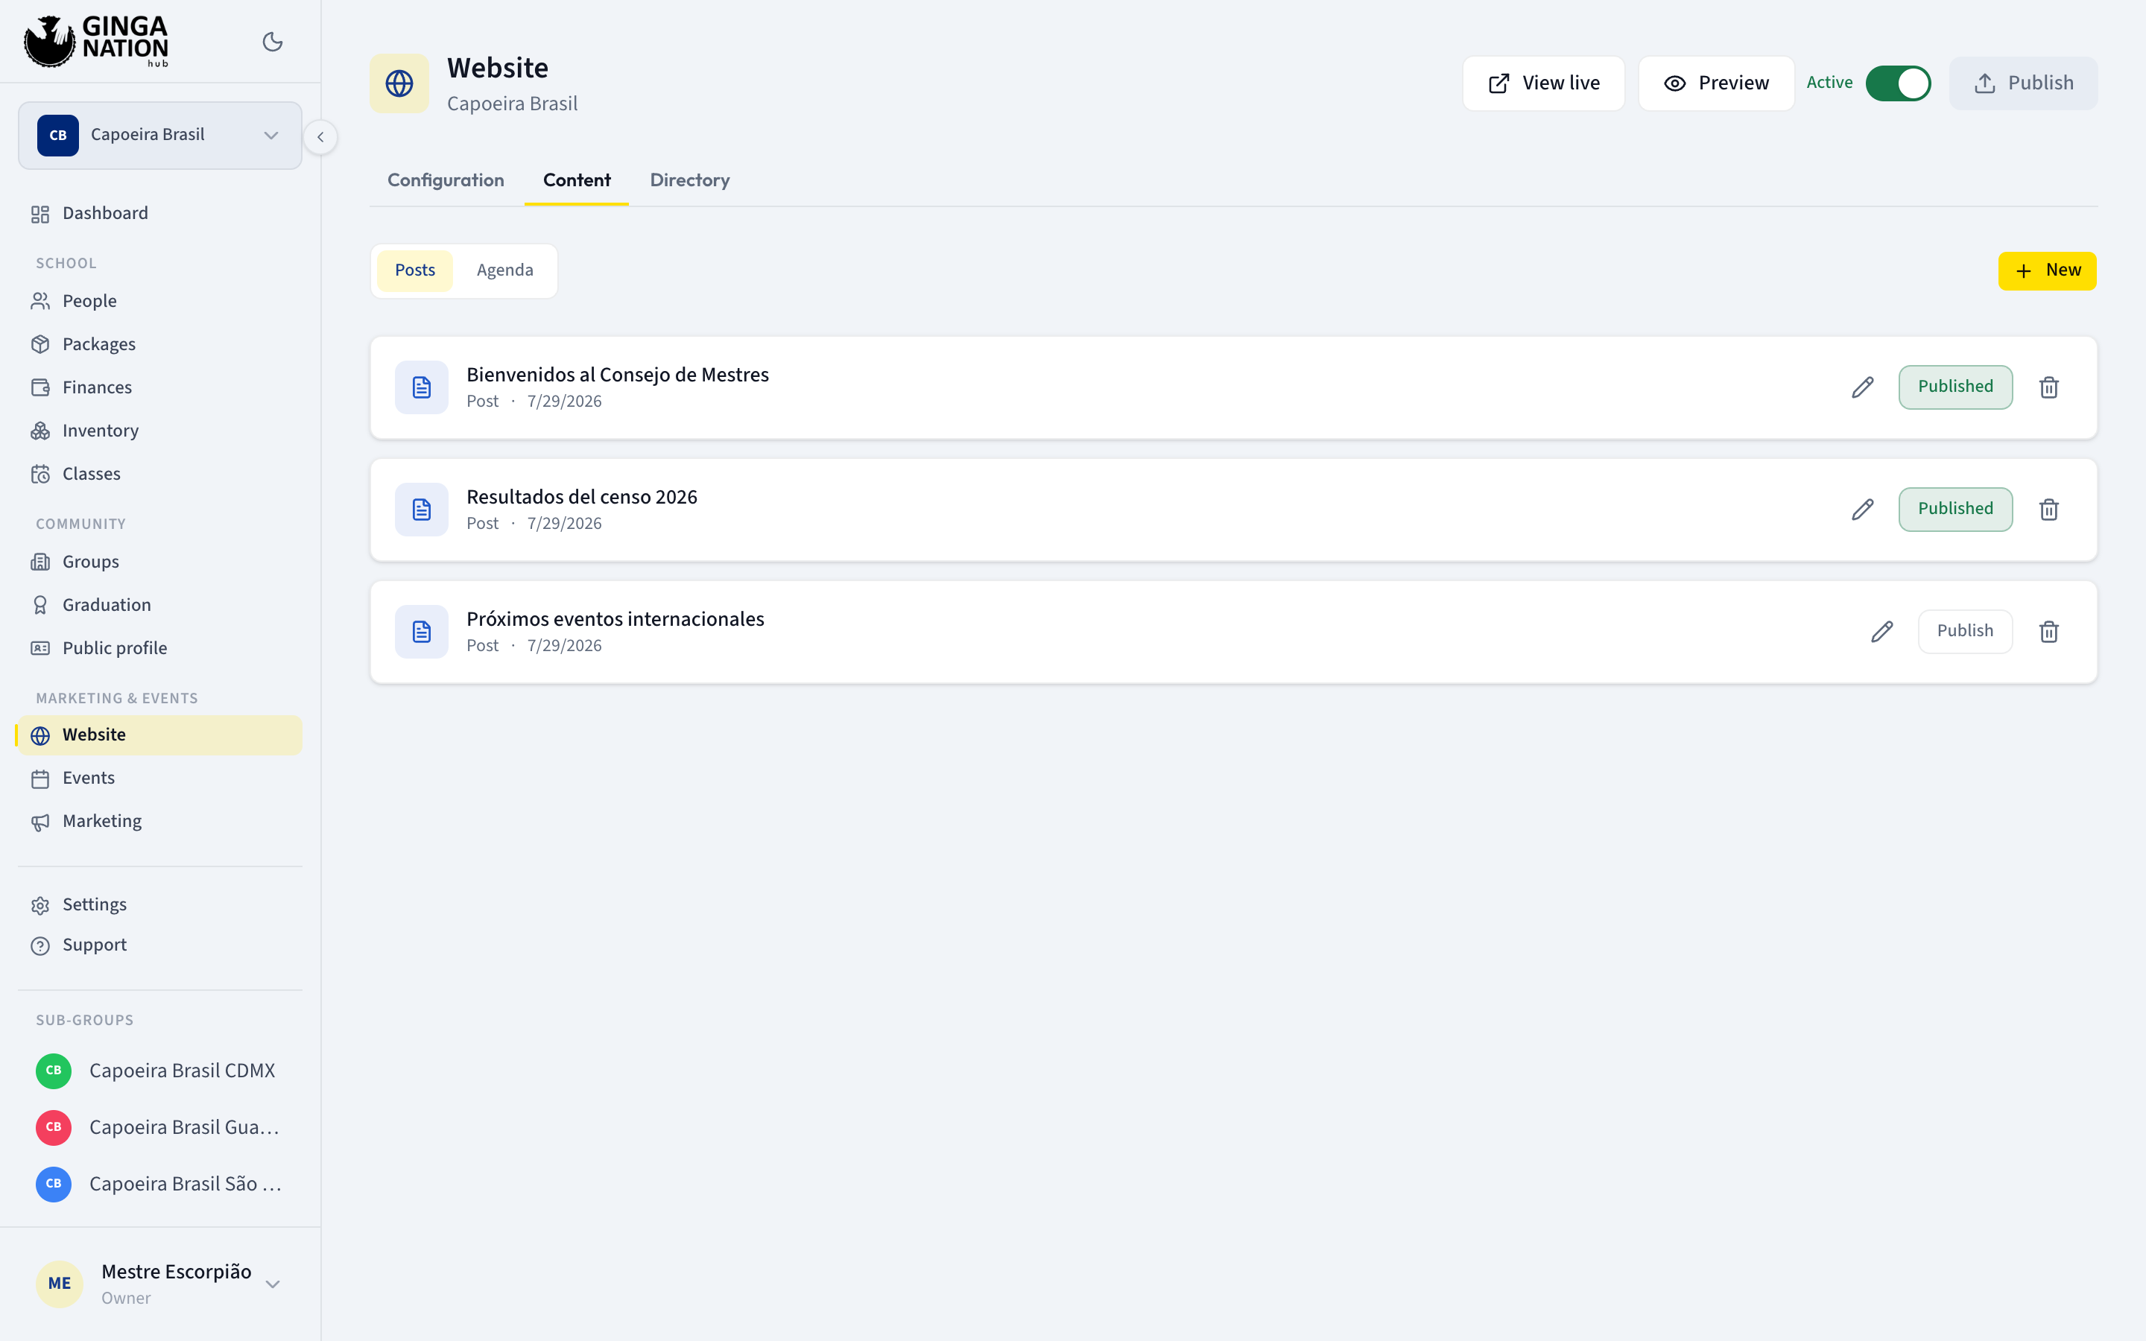This screenshot has width=2146, height=1341.
Task: Unpublish the Resultados del censo 2026 post
Action: coord(1955,509)
